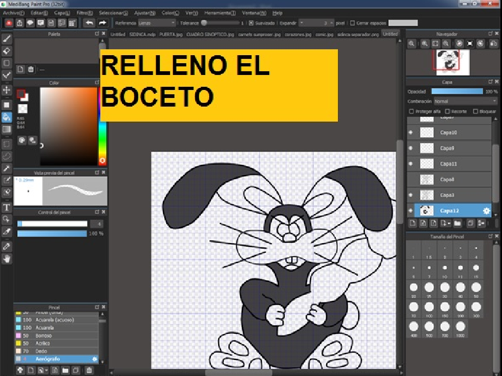Pick the Eyedropper tool
502x376 pixels.
tap(7, 246)
